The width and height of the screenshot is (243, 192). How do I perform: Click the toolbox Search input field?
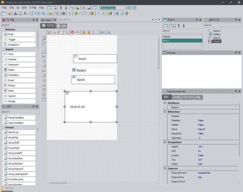click(20, 25)
